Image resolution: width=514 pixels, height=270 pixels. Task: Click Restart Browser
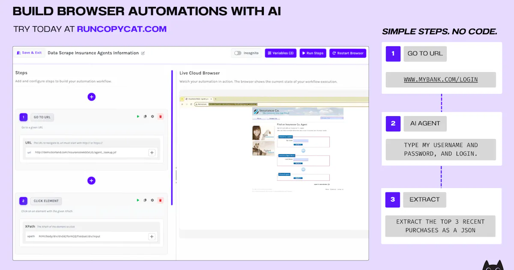pos(348,53)
